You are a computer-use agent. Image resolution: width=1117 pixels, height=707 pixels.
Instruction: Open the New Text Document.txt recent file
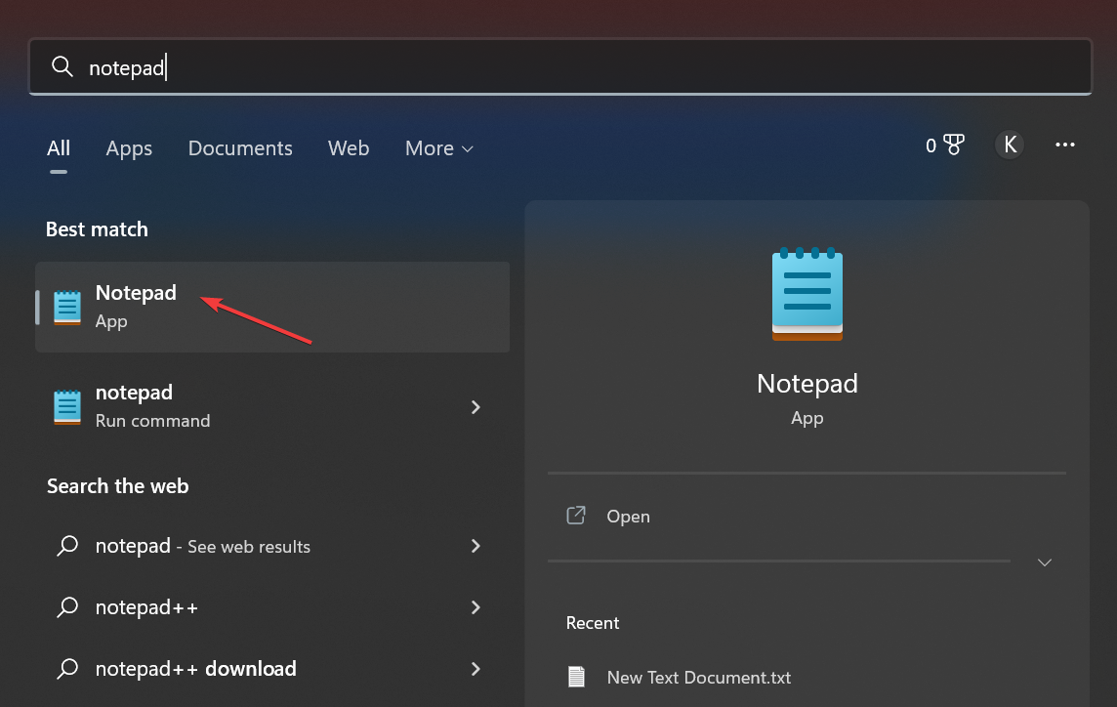tap(699, 677)
